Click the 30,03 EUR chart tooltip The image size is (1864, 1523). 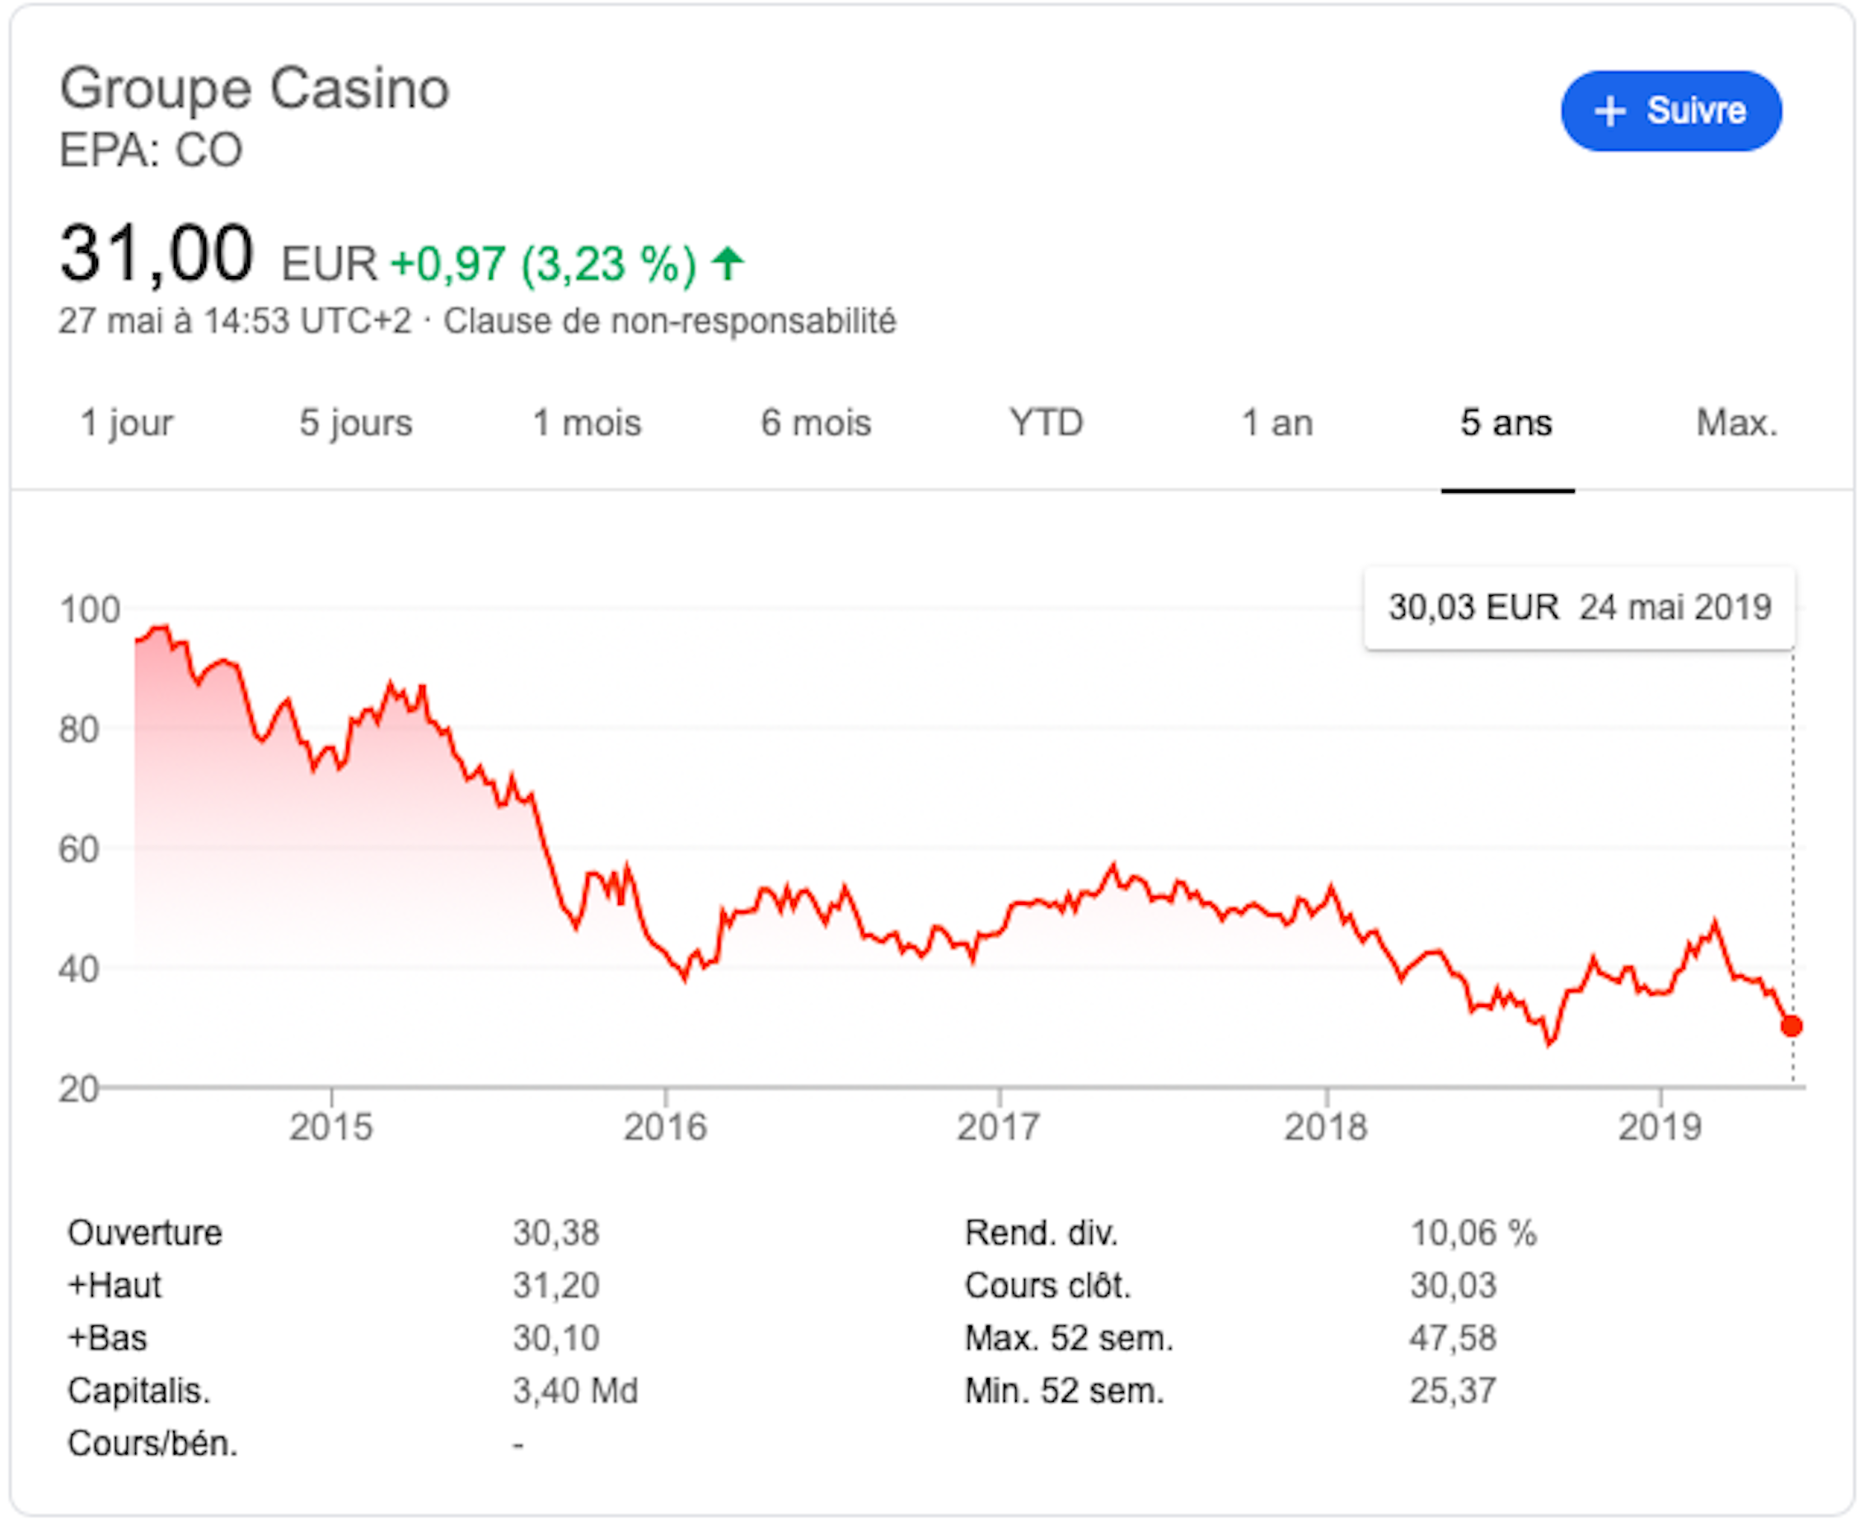(1579, 607)
